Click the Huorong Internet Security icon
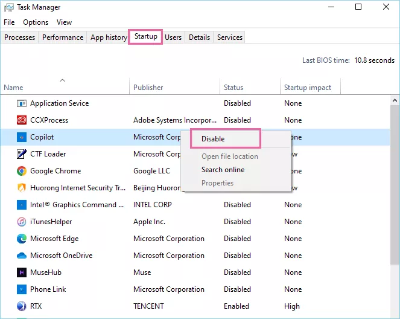Image resolution: width=400 pixels, height=319 pixels. coord(22,188)
